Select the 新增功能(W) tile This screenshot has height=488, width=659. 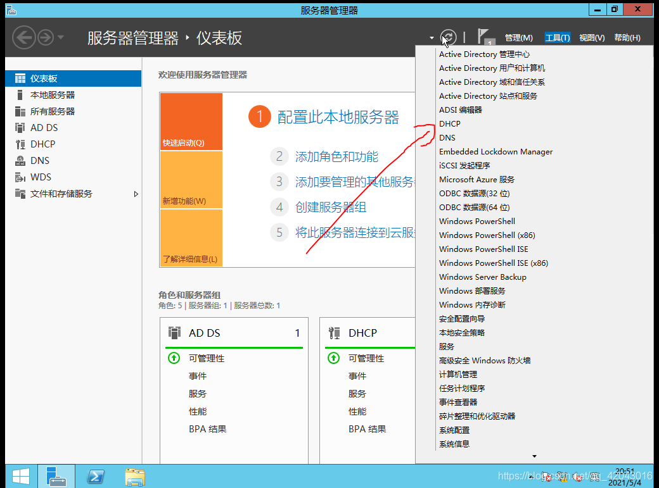tap(191, 180)
